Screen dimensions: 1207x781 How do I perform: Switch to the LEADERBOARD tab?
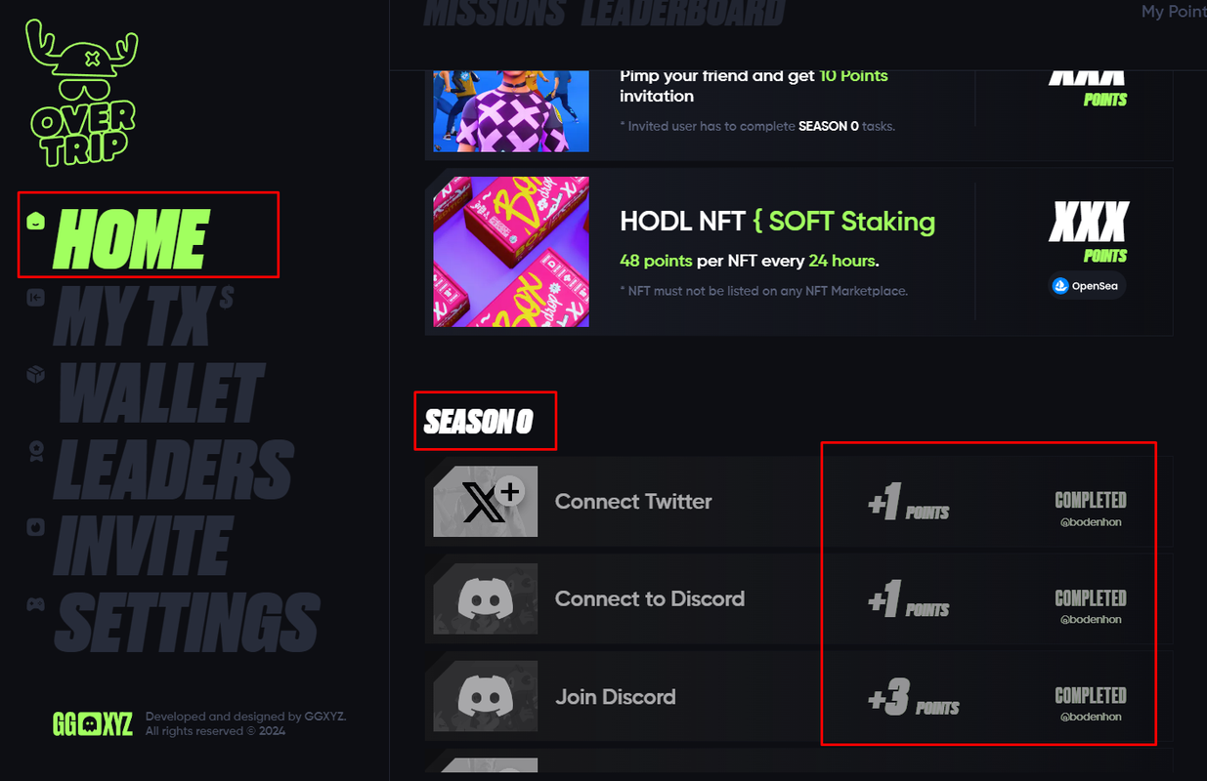click(682, 13)
